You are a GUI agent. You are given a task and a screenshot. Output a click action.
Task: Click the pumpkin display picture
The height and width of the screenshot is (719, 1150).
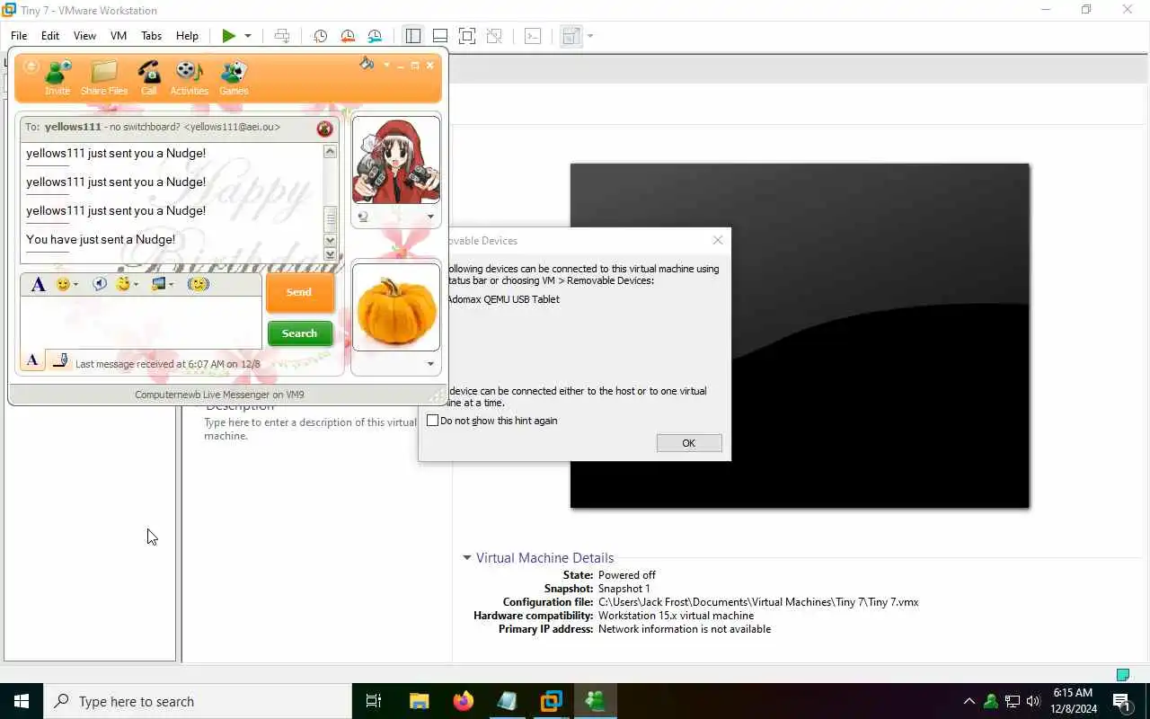click(x=396, y=307)
